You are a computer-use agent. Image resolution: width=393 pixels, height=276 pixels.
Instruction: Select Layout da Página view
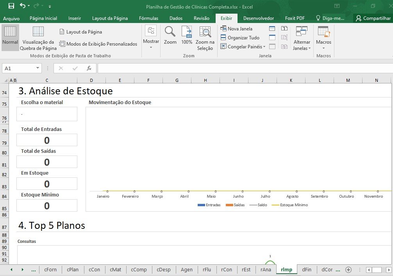(80, 32)
